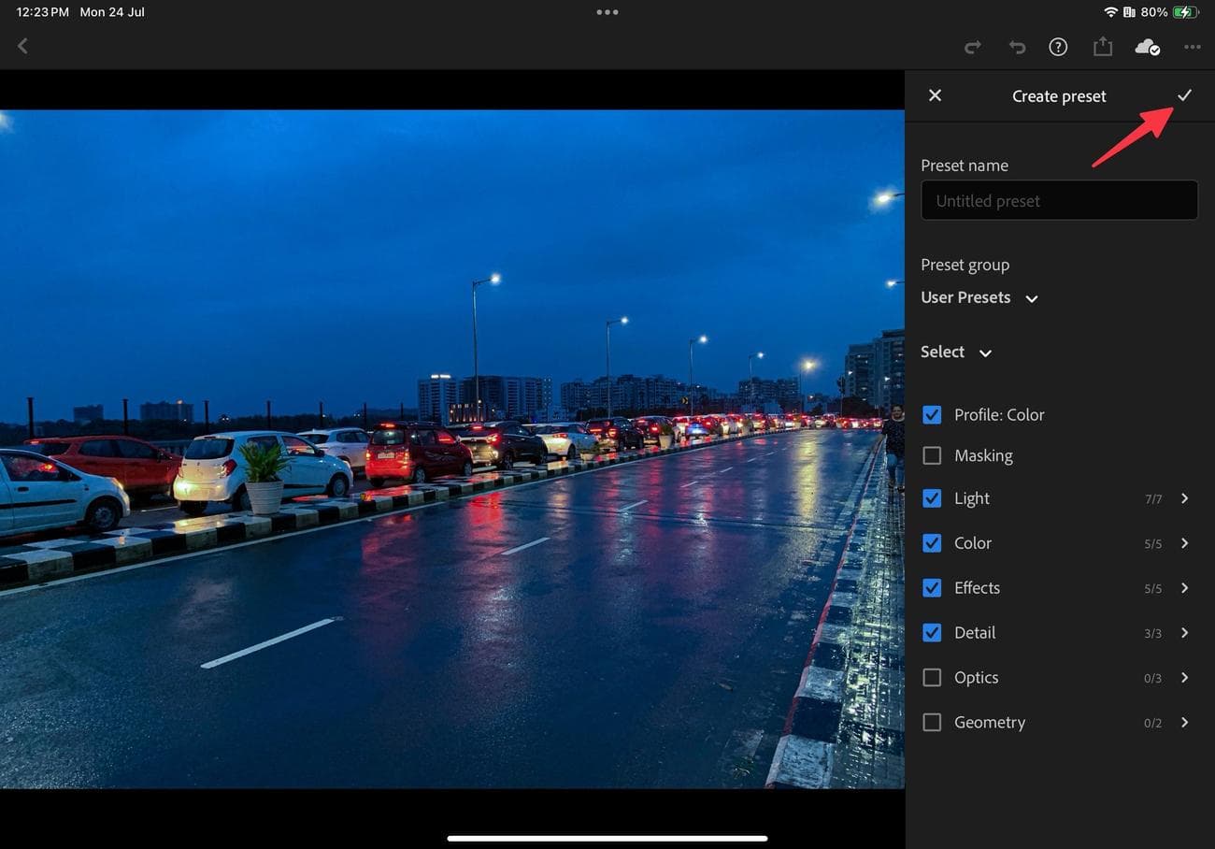Click the undo icon
The width and height of the screenshot is (1215, 849).
1017,46
